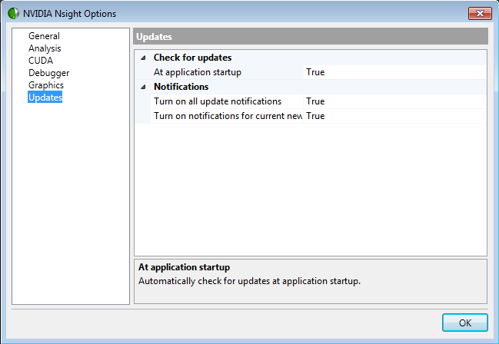Collapse the Check for updates section triangle
The image size is (499, 344).
142,58
